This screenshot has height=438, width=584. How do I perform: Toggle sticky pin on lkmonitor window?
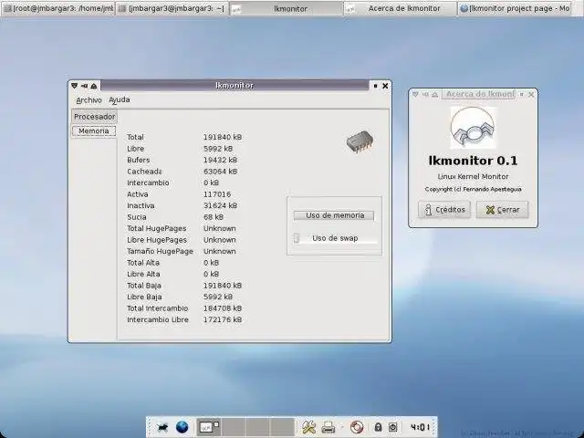coord(84,86)
